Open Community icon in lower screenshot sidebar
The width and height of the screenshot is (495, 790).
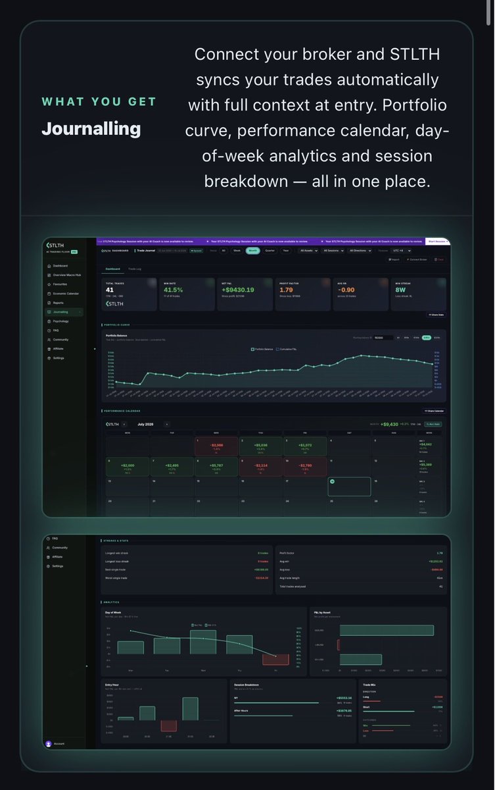point(48,548)
